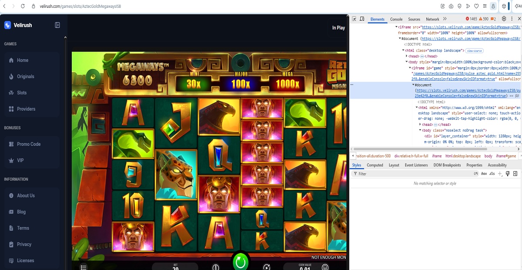
Task: Click the About Us info icon
Action: pyautogui.click(x=11, y=196)
